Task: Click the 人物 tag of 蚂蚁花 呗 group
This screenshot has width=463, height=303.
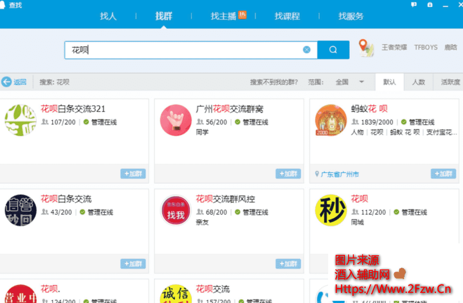Action: (x=357, y=132)
